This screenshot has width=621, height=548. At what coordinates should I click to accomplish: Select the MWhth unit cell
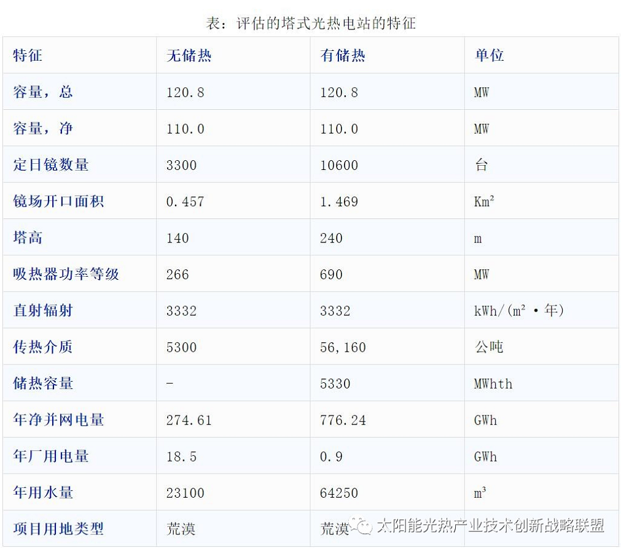(493, 384)
